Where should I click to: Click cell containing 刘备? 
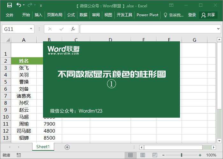[24, 89]
